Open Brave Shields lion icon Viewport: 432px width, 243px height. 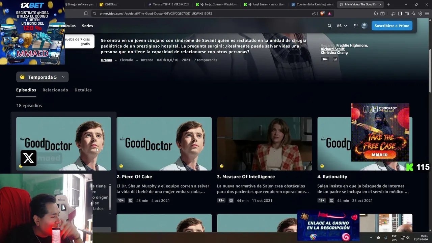pyautogui.click(x=322, y=13)
